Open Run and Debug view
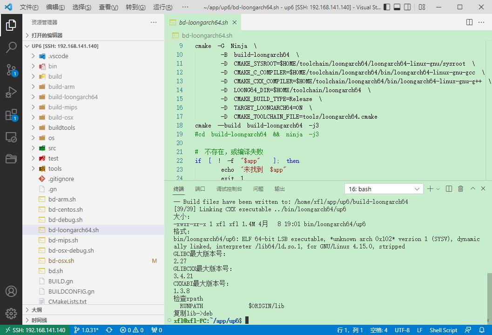Viewport: 492px width, 335px height. pyautogui.click(x=11, y=92)
